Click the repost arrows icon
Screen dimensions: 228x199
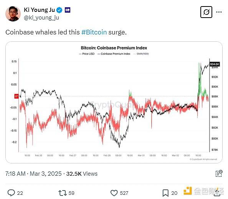63,193
